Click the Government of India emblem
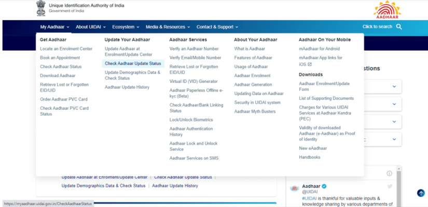428x207 pixels. coord(41,8)
